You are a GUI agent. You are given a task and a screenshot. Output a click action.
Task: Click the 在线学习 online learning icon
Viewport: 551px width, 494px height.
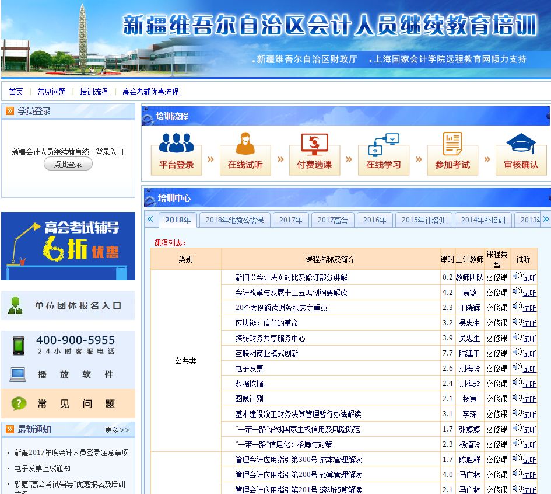(x=383, y=144)
